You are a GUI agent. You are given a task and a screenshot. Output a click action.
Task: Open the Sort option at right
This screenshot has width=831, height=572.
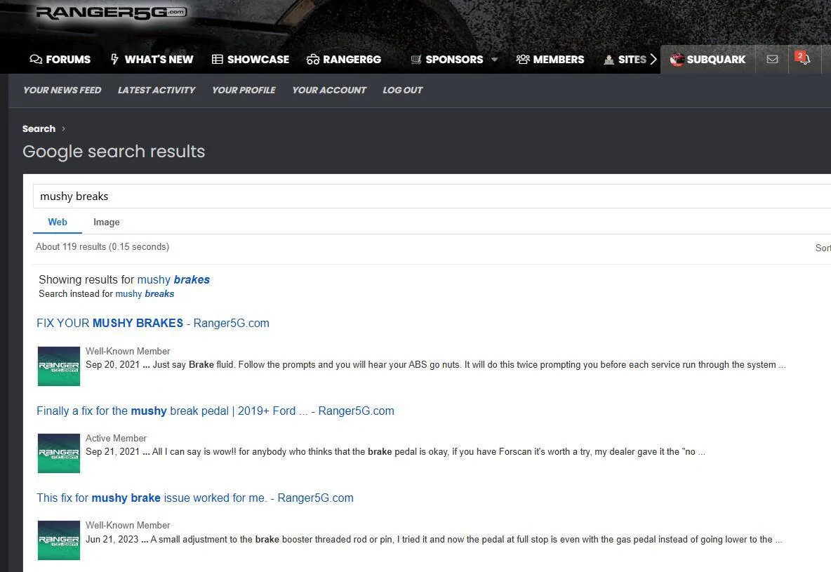click(823, 248)
